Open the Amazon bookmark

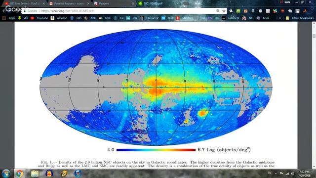59,18
